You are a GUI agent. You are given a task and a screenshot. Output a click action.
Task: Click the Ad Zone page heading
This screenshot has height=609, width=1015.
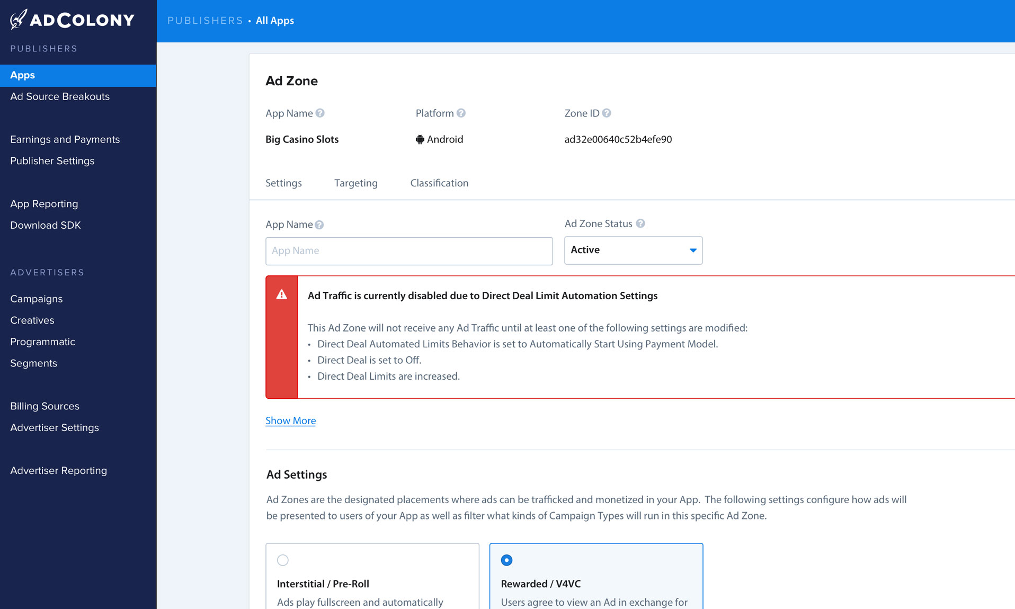(x=291, y=81)
